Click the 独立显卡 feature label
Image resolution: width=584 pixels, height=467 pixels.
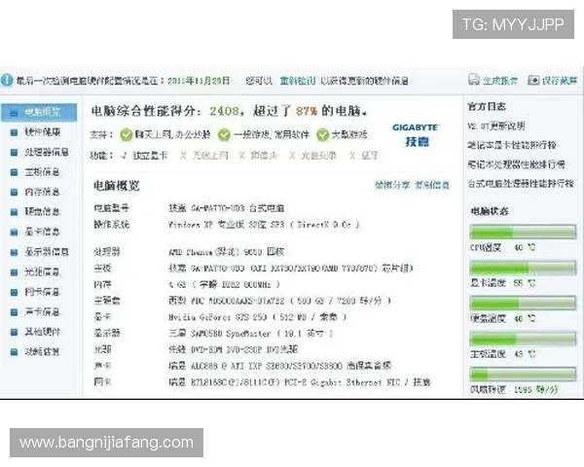(x=150, y=156)
